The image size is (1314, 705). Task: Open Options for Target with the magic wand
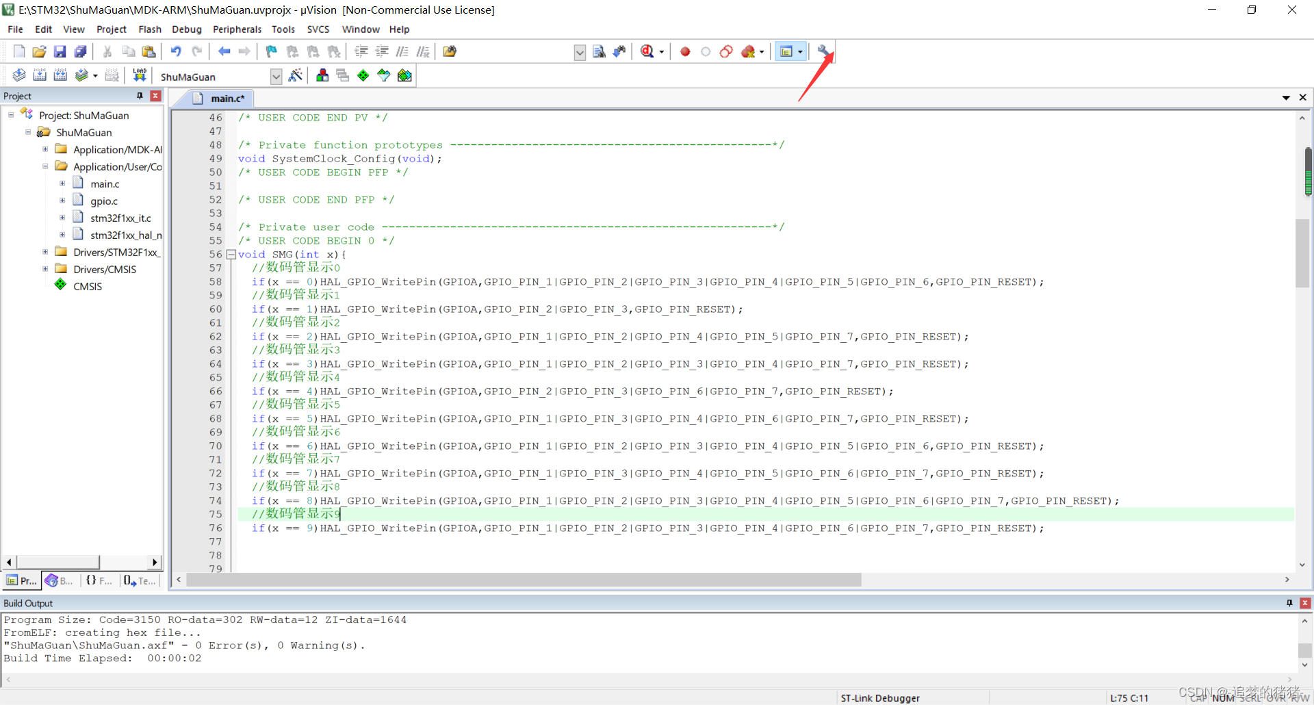[296, 75]
